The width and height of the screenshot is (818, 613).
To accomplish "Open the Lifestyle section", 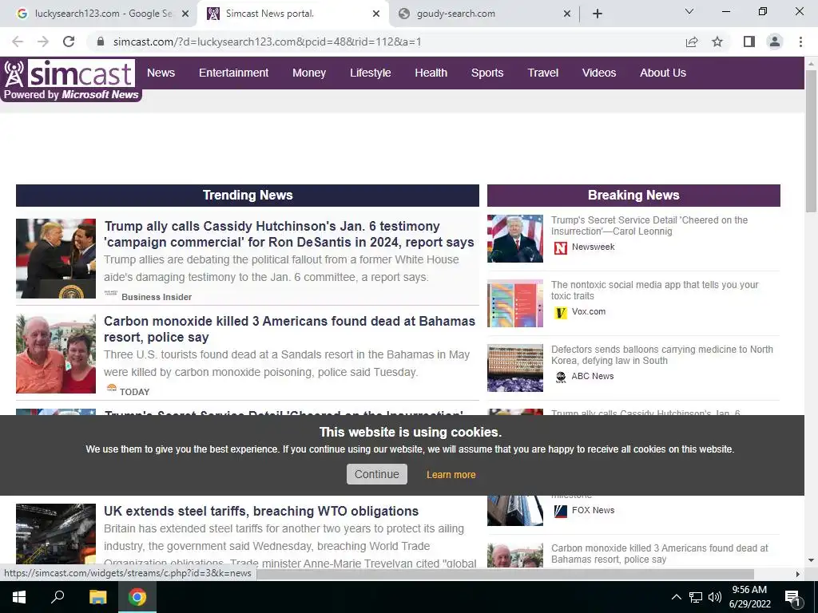I will point(371,73).
